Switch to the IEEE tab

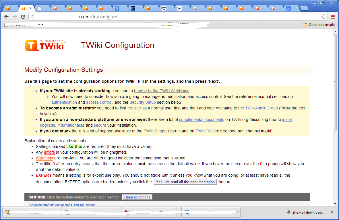click(x=133, y=8)
